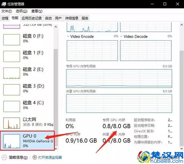Open the 启动 tab
The height and width of the screenshot is (164, 184).
tap(48, 18)
